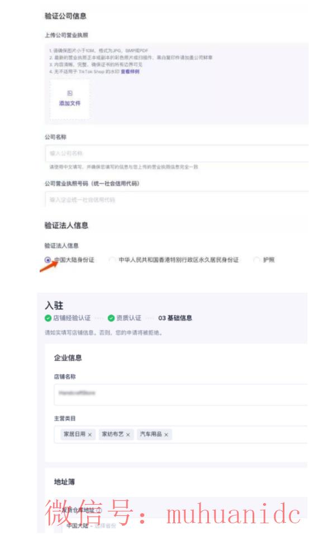Open the 查看样例 sample link
The width and height of the screenshot is (309, 535).
click(x=130, y=72)
